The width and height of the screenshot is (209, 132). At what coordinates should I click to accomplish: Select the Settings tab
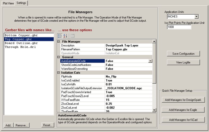click(21, 3)
